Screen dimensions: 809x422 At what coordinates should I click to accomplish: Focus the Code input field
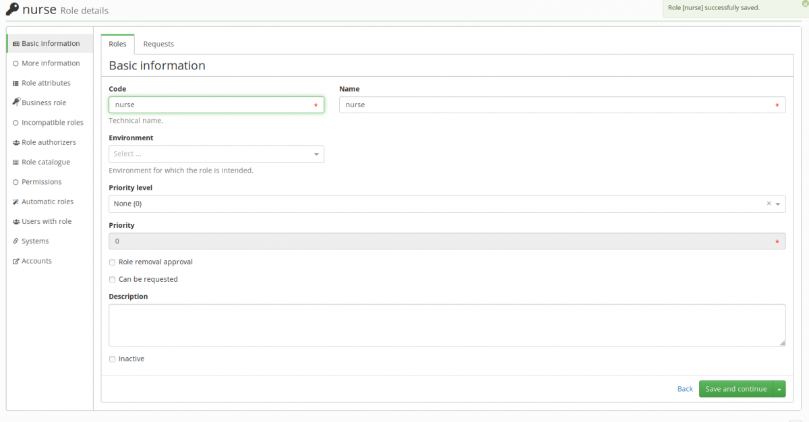(216, 105)
